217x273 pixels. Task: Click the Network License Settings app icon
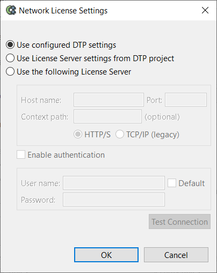point(11,10)
